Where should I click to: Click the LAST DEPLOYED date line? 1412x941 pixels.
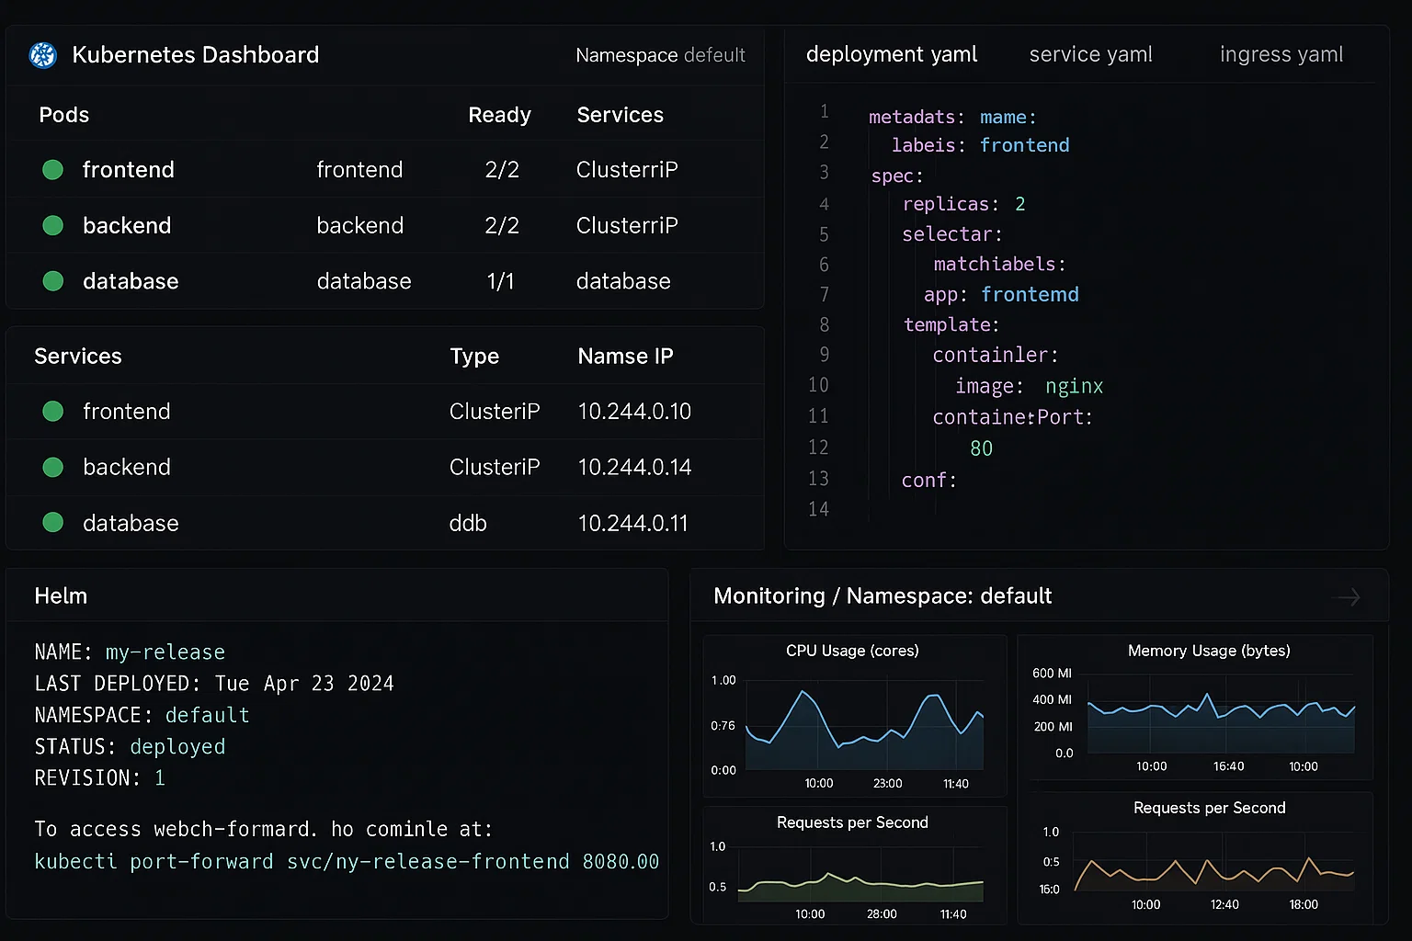pos(214,683)
